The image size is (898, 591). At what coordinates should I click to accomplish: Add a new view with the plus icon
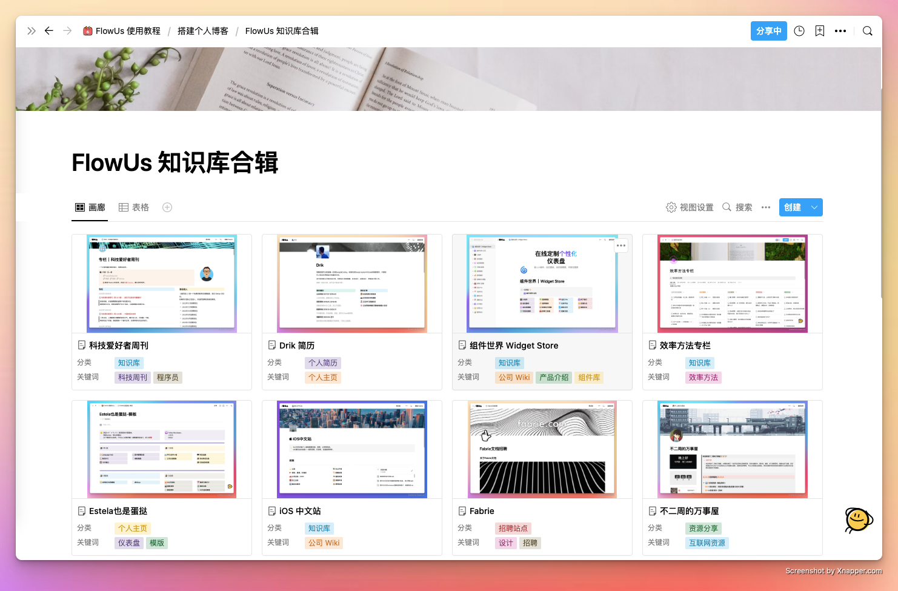click(x=167, y=207)
